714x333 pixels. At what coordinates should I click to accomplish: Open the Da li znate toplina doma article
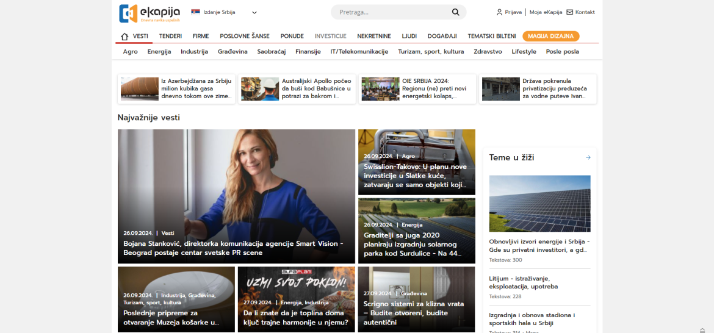(296, 318)
